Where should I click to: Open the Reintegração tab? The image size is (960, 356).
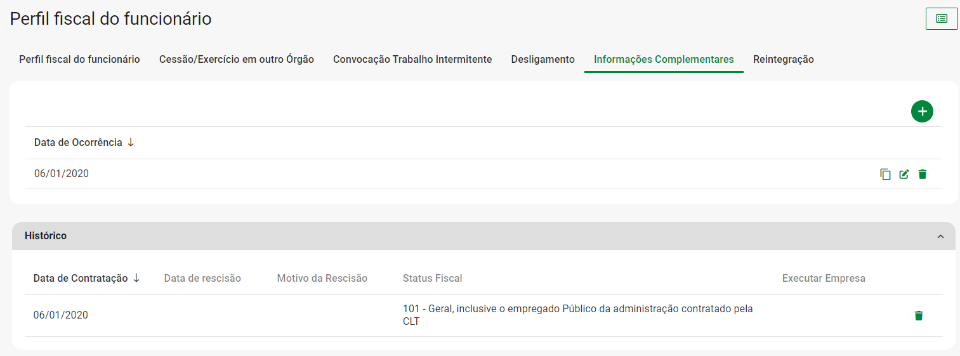[x=783, y=59]
